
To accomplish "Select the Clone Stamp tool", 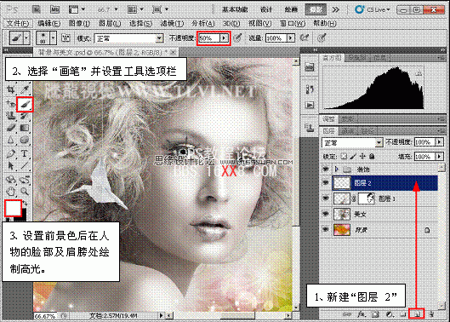I will click(10, 116).
